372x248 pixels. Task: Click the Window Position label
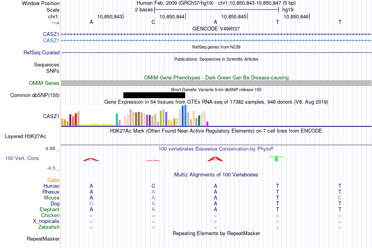pyautogui.click(x=41, y=3)
